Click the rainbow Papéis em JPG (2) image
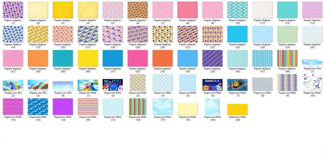This screenshot has height=157, width=324. point(13,85)
